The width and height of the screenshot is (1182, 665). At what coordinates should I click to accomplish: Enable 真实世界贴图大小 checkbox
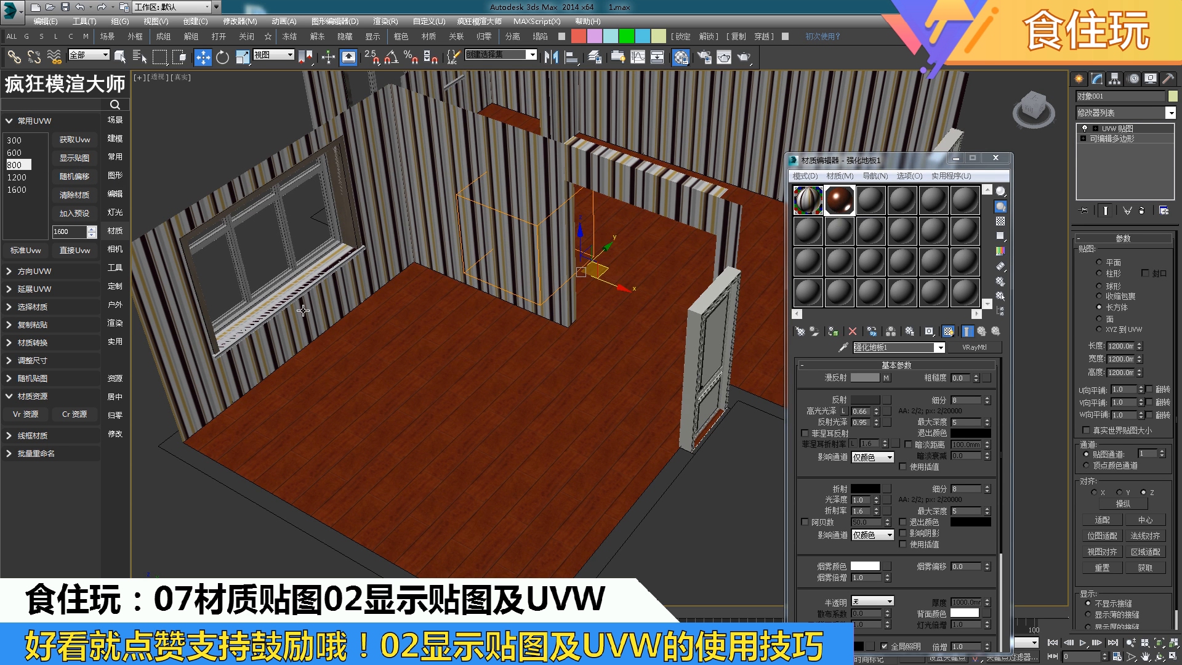(x=1086, y=430)
